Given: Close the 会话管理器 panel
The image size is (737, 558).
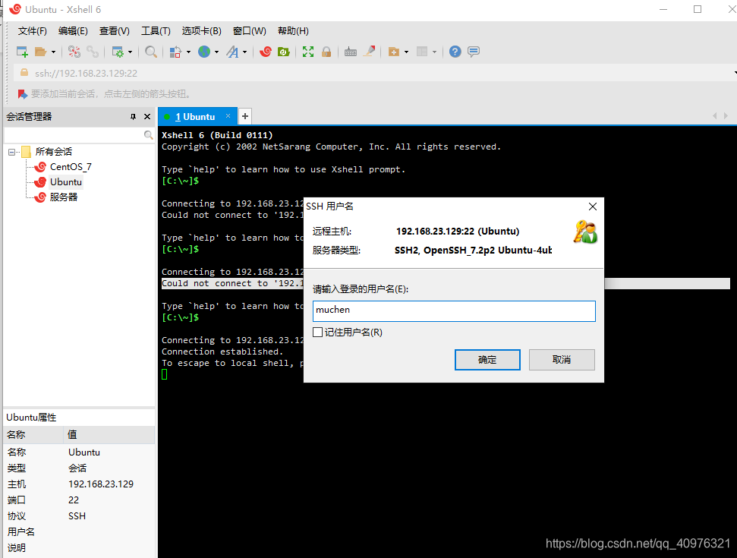Looking at the screenshot, I should click(x=147, y=117).
